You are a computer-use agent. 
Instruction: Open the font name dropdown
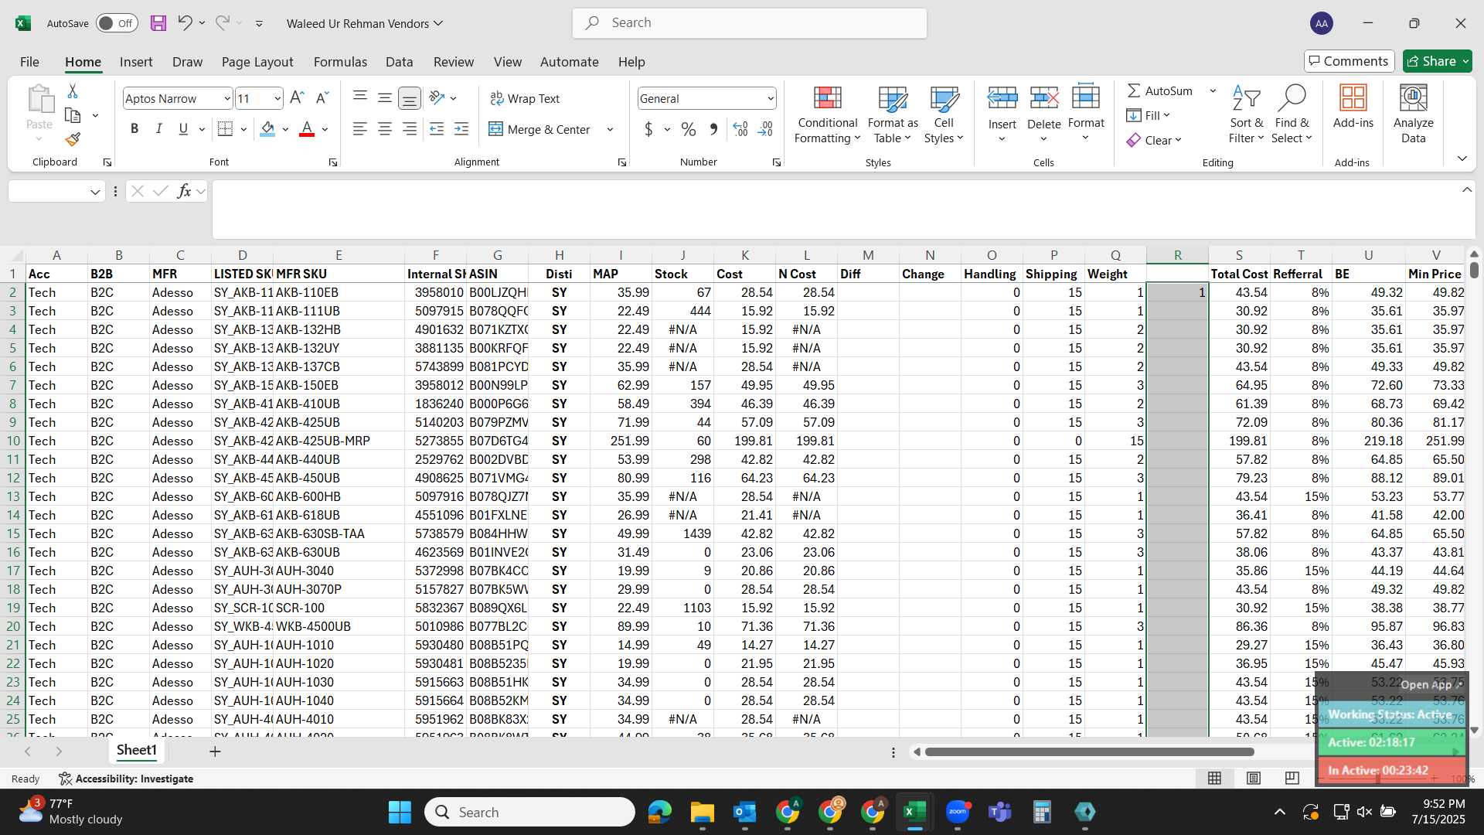(226, 98)
